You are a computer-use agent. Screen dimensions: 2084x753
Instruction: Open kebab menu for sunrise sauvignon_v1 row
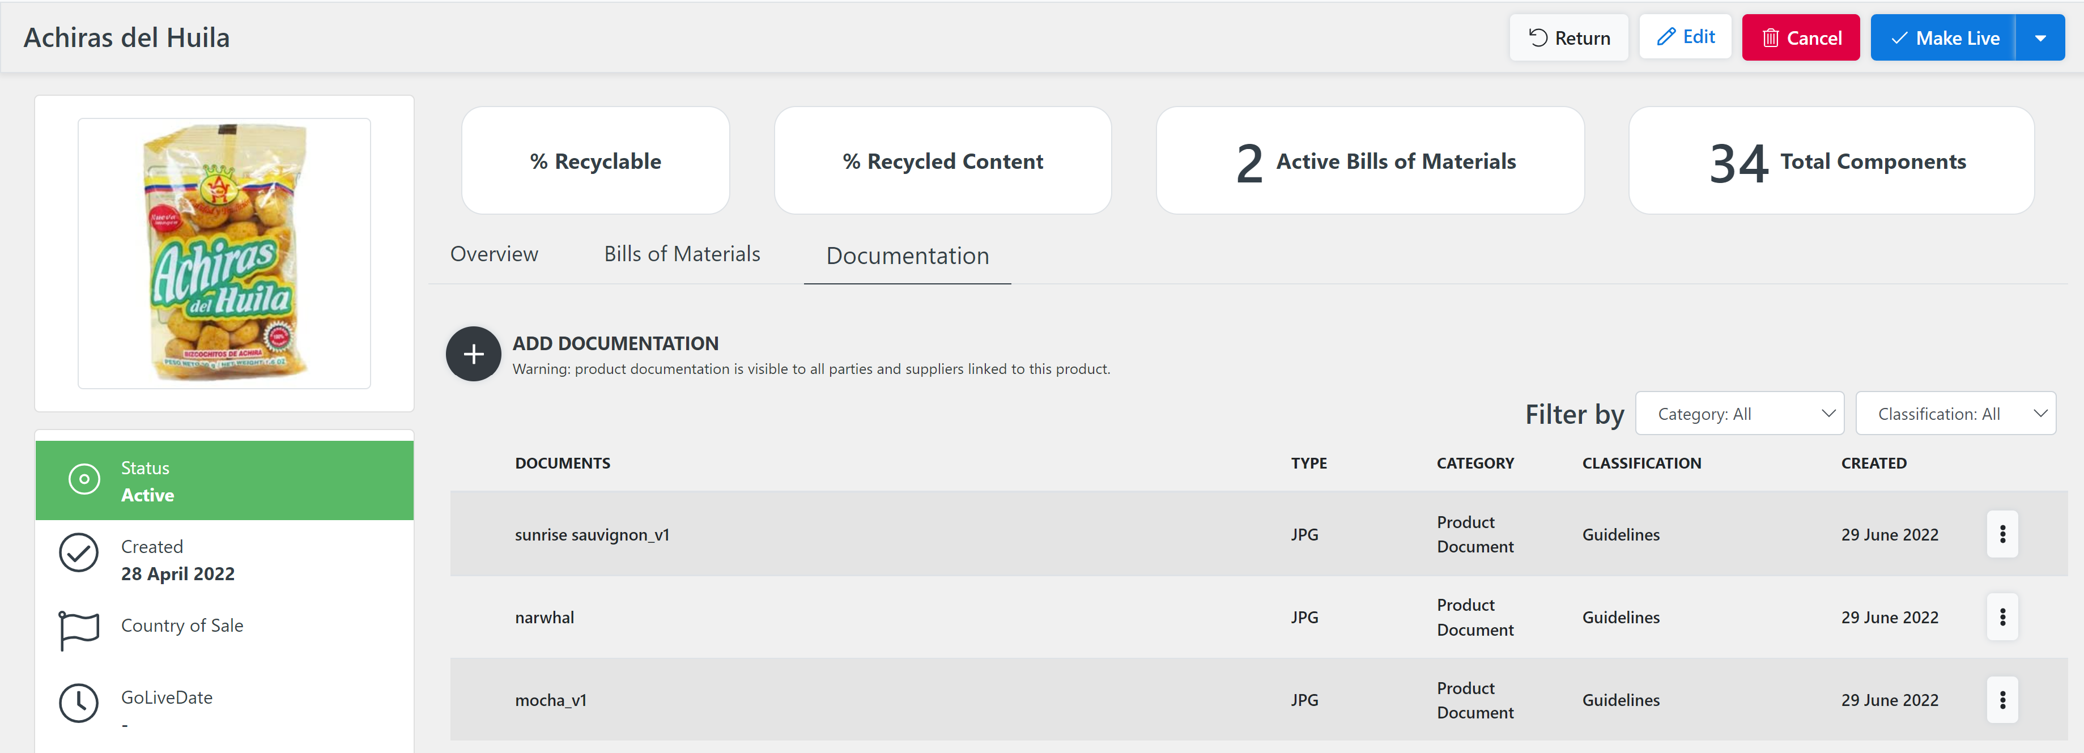(2002, 534)
